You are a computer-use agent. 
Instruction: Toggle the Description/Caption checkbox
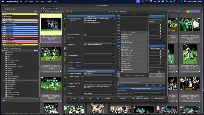coord(68,19)
